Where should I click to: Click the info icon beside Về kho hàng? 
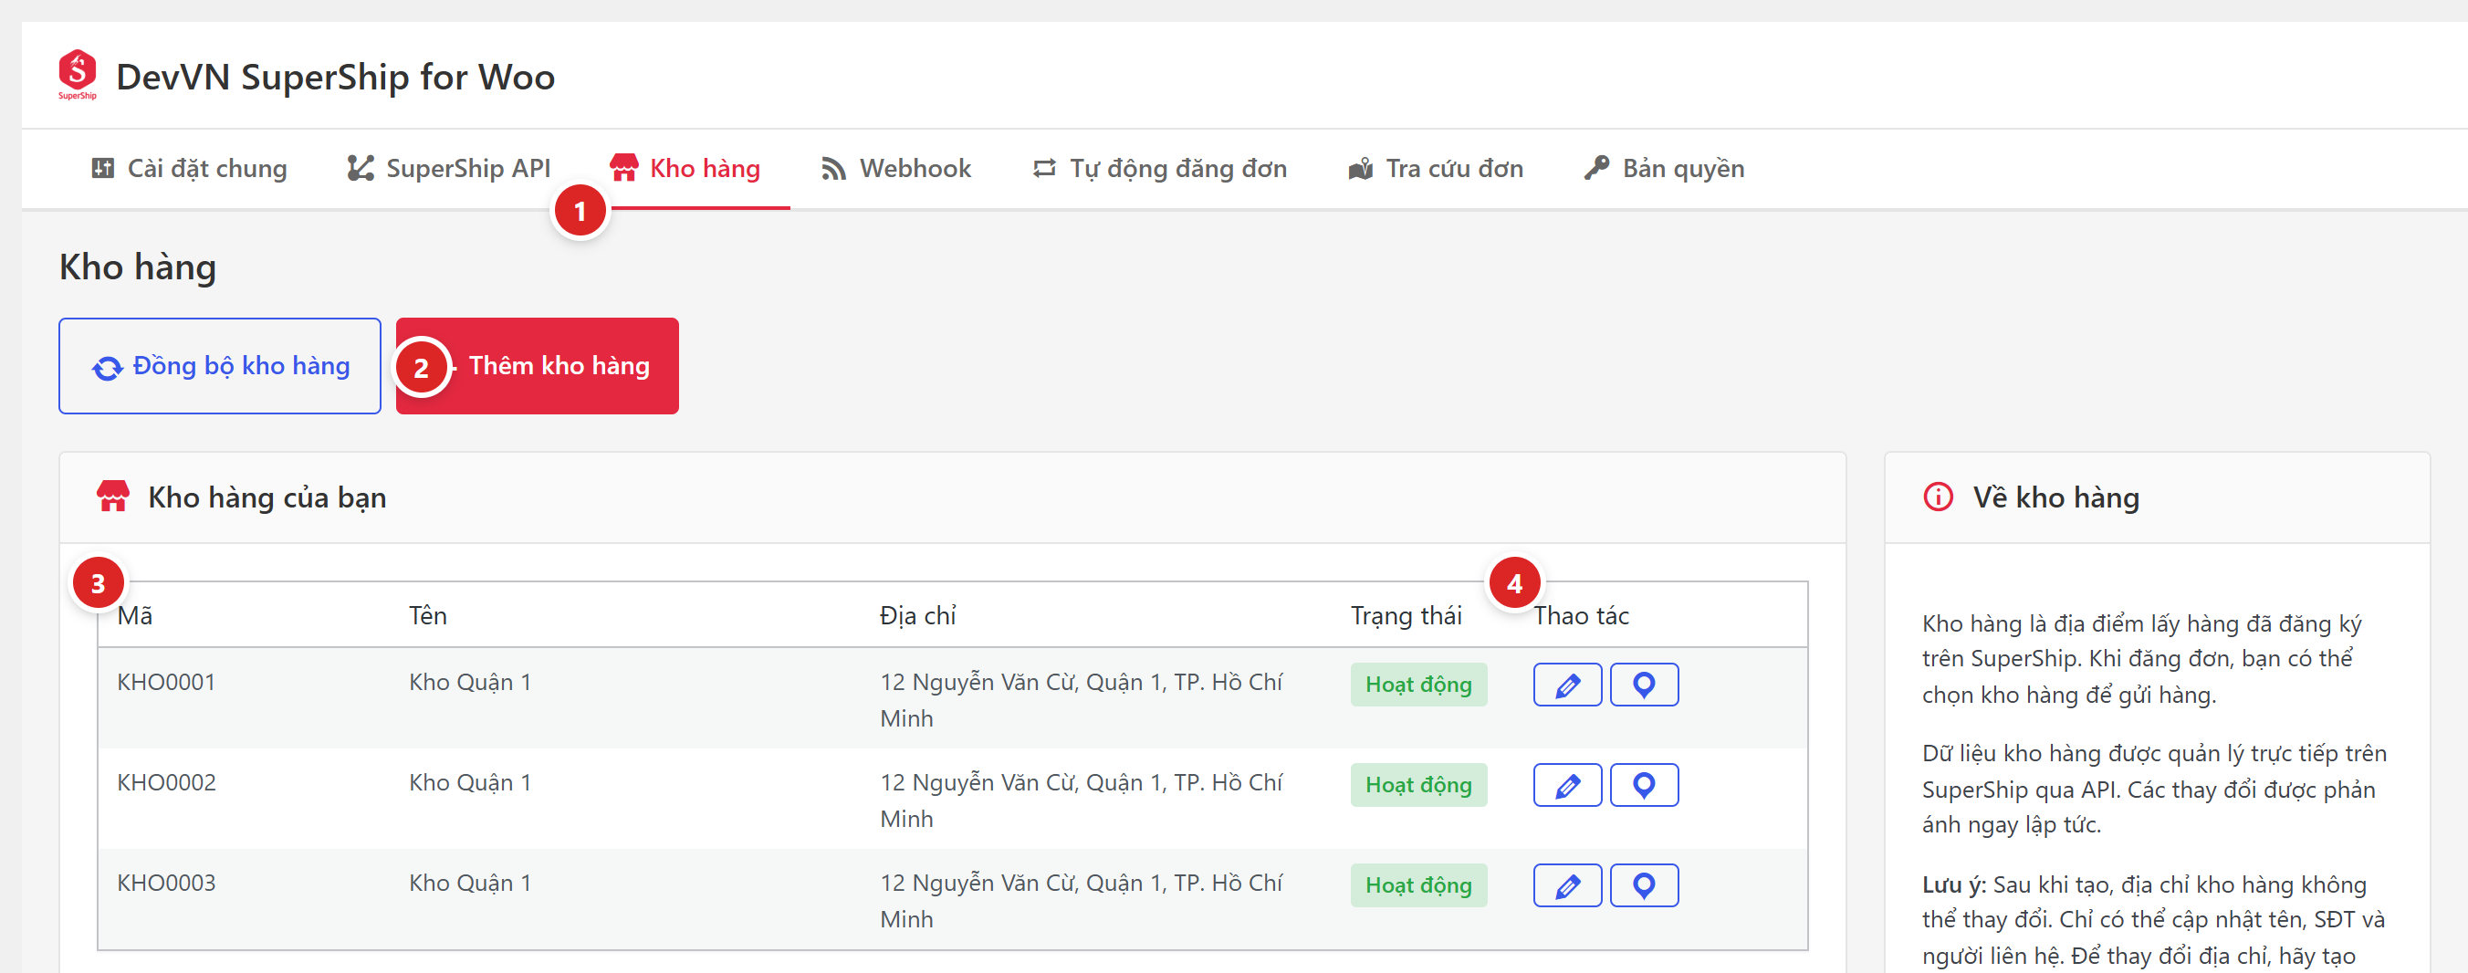pos(1939,497)
